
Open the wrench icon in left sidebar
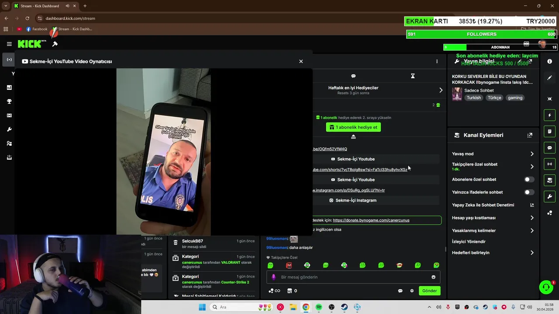pyautogui.click(x=9, y=130)
